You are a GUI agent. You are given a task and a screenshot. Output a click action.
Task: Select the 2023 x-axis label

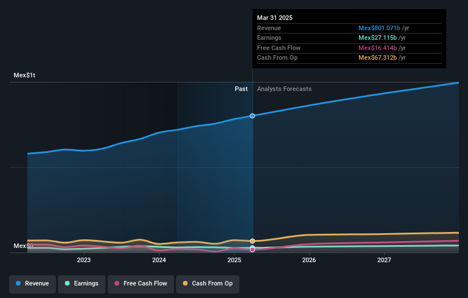click(x=84, y=260)
